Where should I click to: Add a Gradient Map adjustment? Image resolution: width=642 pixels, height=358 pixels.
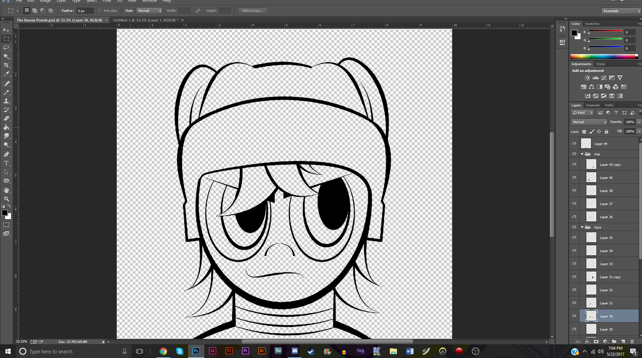[620, 96]
